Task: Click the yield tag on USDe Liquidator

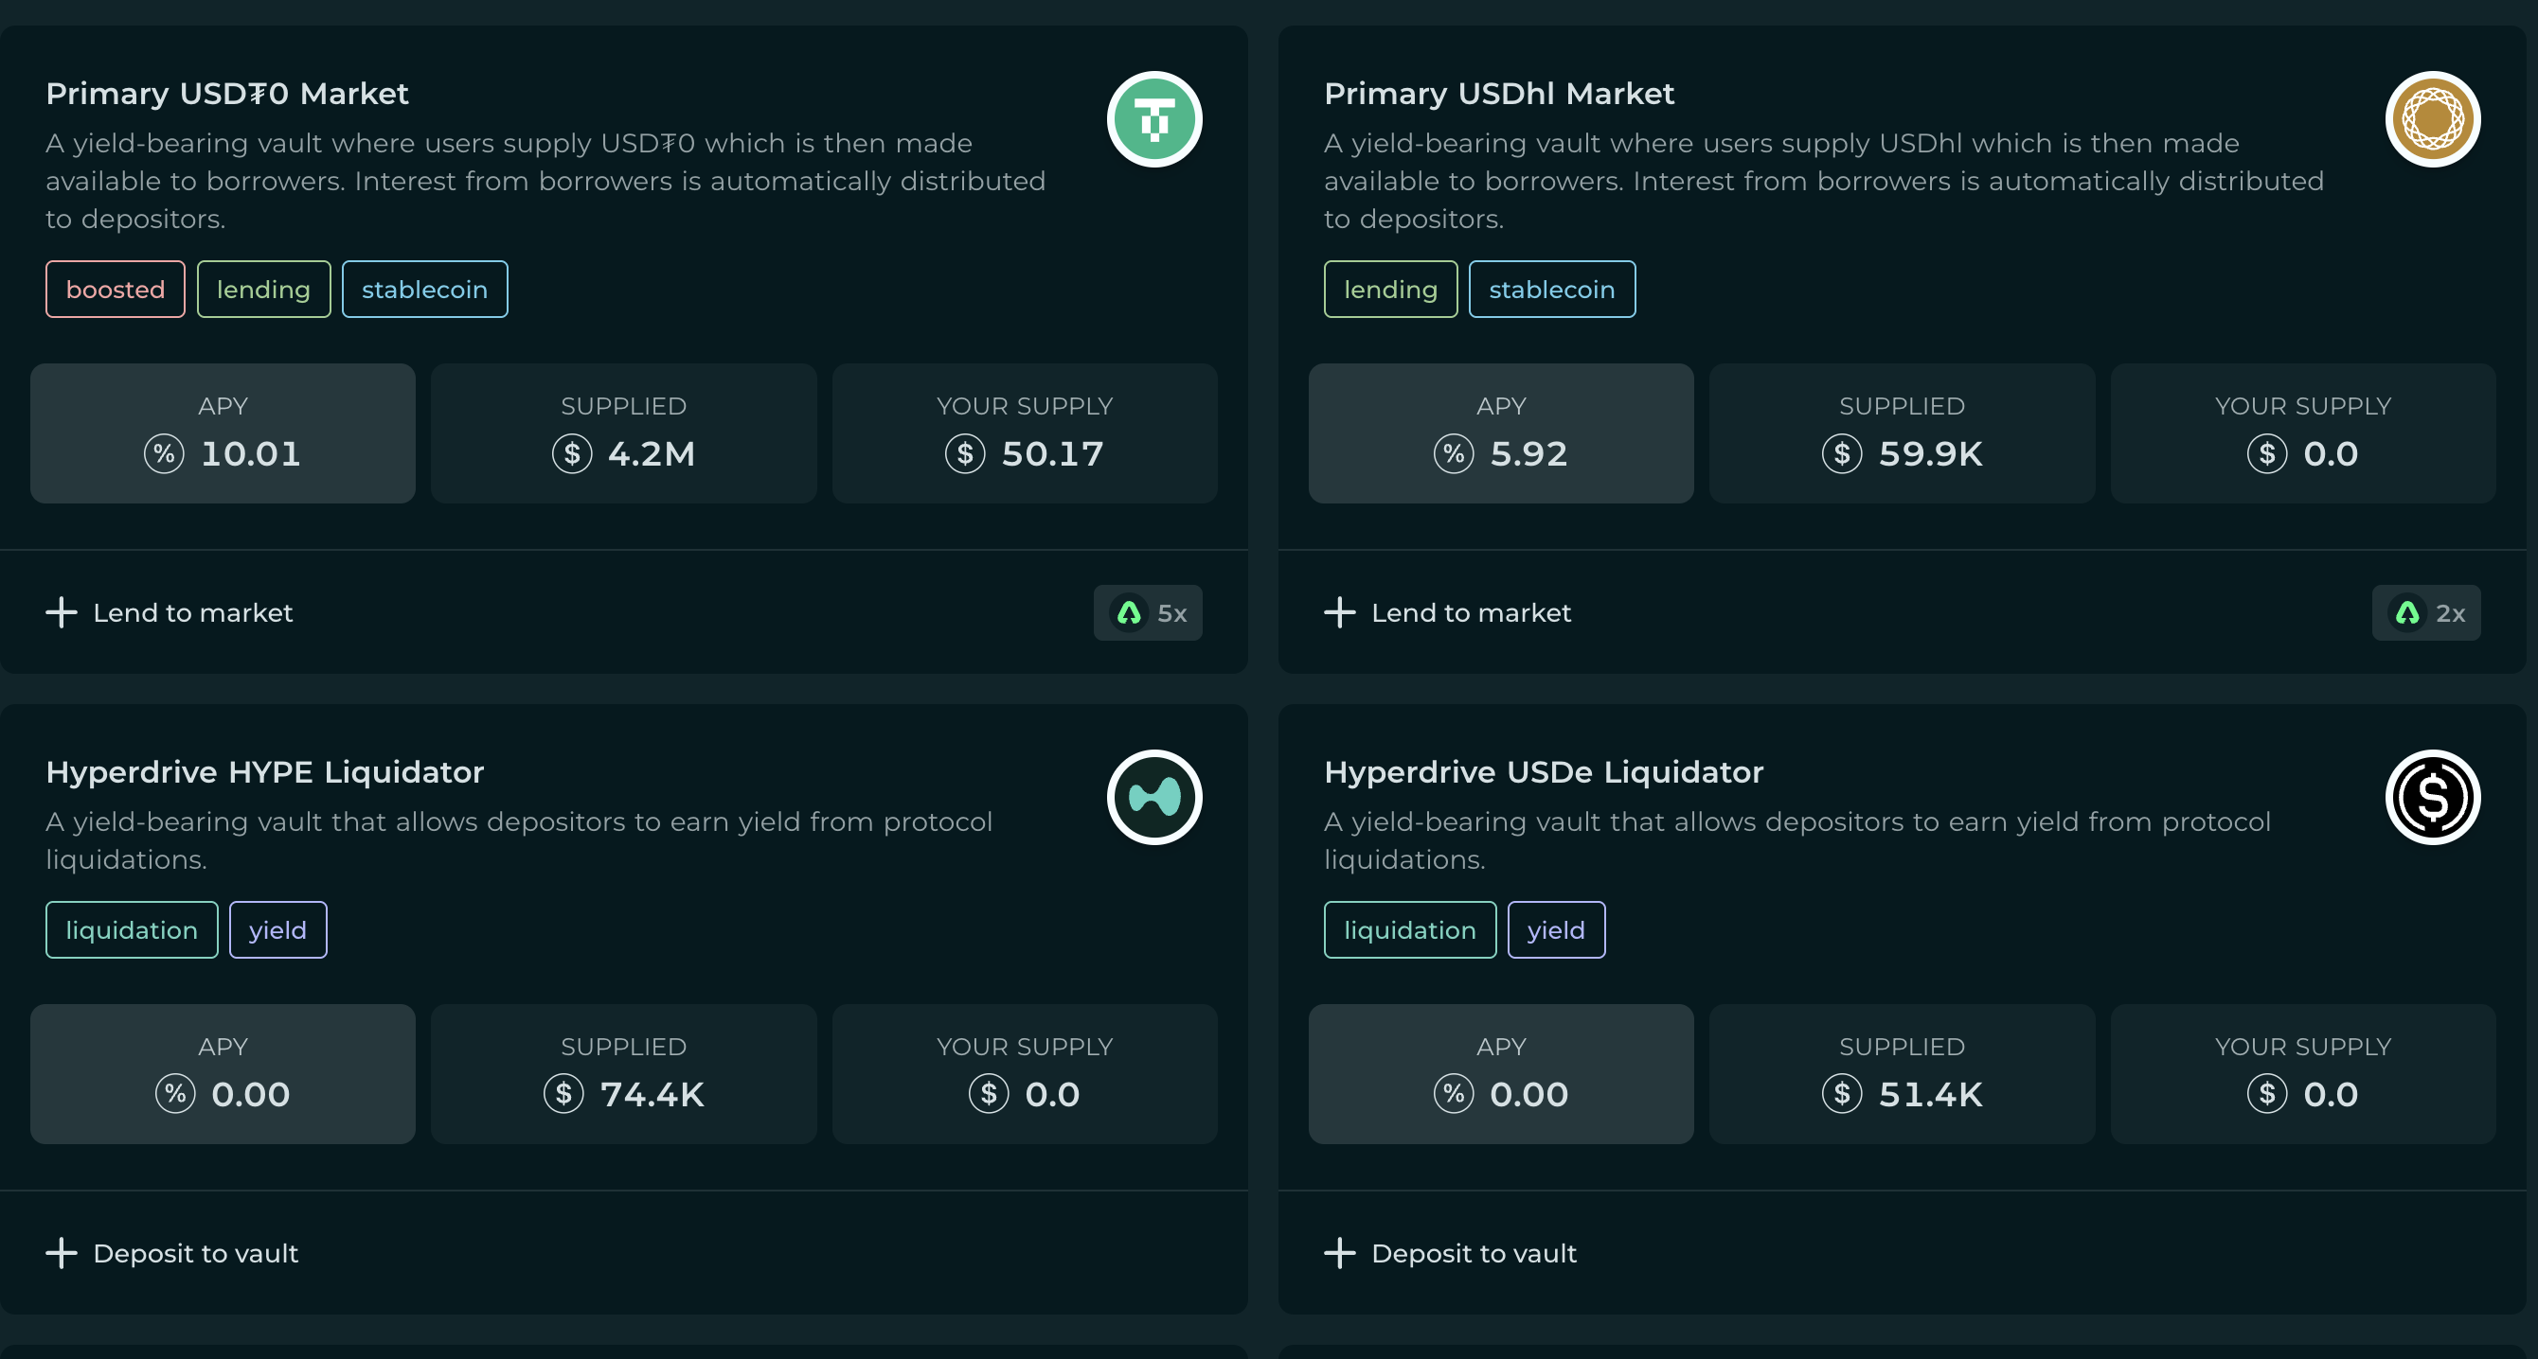Action: [x=1556, y=929]
